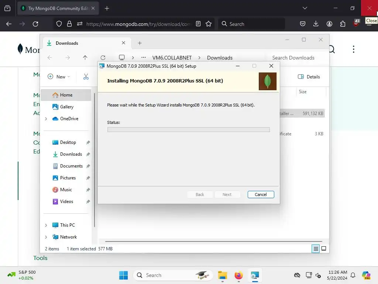Open the Firefox downloads panel
Screen dimensions: 378x284
pos(316,24)
